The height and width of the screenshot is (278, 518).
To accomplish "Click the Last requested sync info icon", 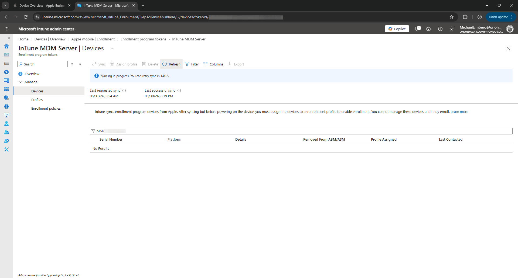I will pyautogui.click(x=124, y=91).
